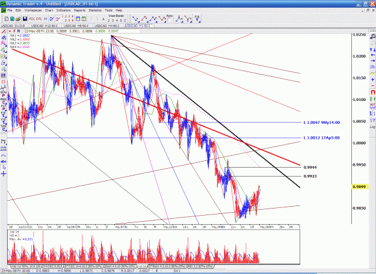
Task: Click the horizontal split window icon
Action: pos(78,19)
